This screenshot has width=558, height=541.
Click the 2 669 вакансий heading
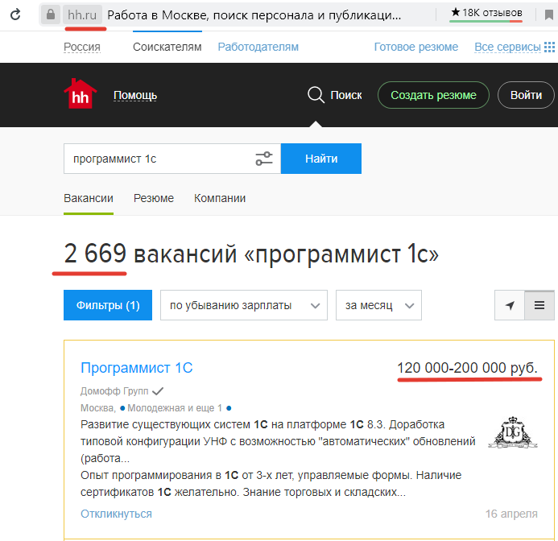point(251,254)
